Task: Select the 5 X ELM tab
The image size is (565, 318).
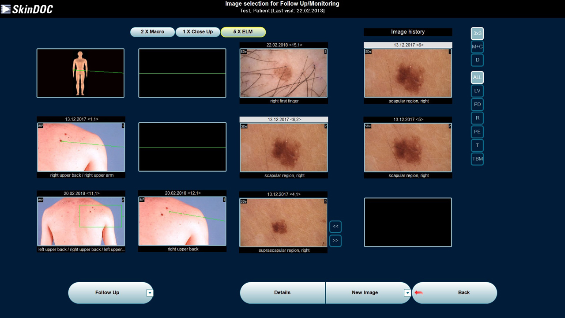Action: [243, 32]
